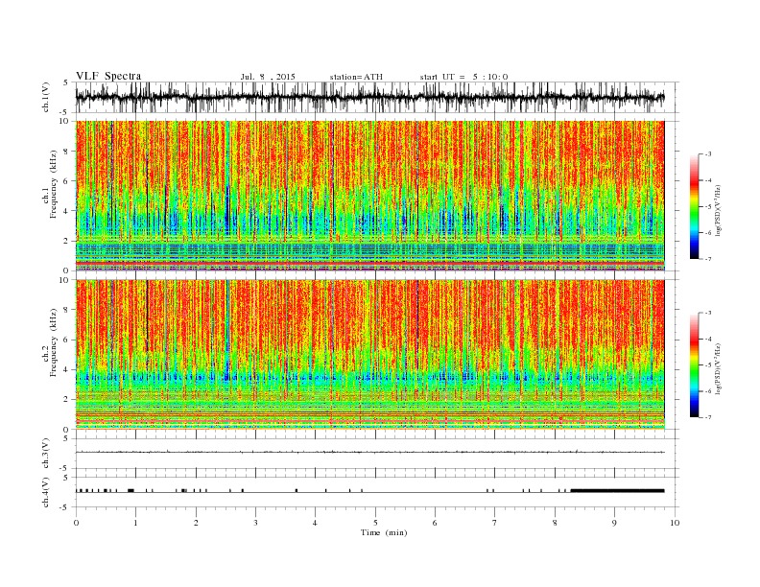Click the "-7" tick on ch.1 color bar
Viewport: 760px width, 587px height.
pyautogui.click(x=708, y=259)
